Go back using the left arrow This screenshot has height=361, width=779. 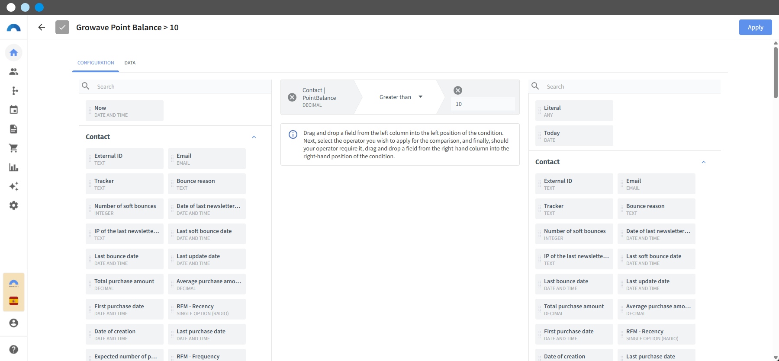[x=42, y=27]
